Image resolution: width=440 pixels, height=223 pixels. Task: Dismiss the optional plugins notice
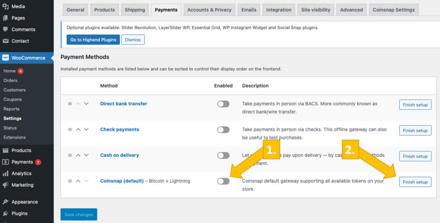click(x=133, y=39)
